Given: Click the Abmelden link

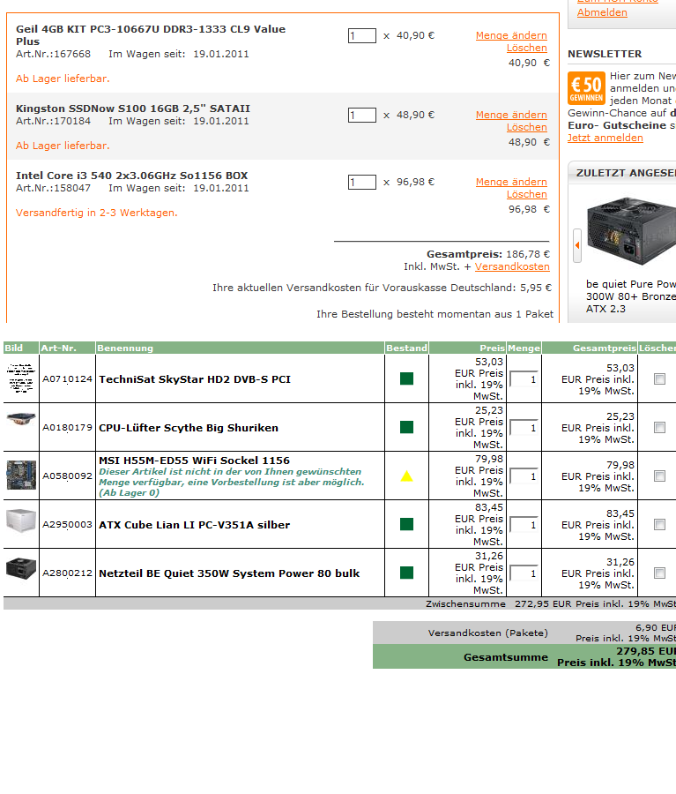Looking at the screenshot, I should [602, 12].
